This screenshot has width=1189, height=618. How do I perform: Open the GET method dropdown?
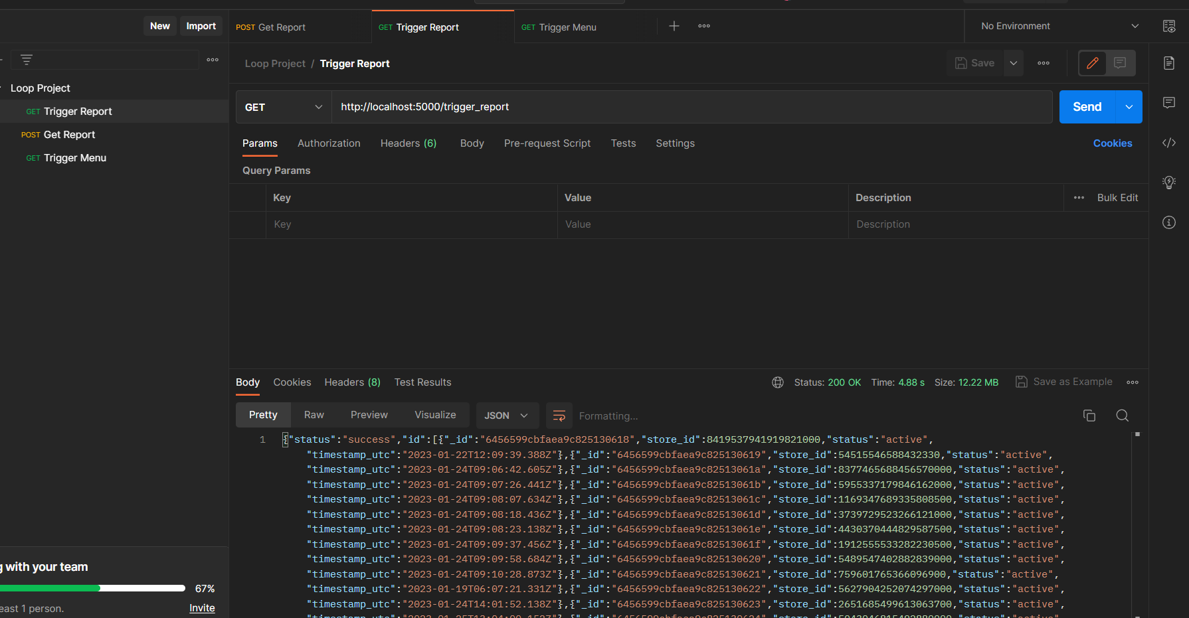click(x=283, y=106)
